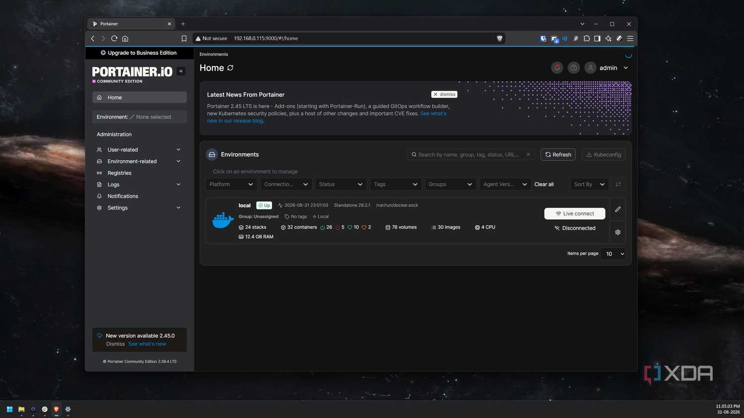This screenshot has width=744, height=418.
Task: Select Home in the sidebar
Action: tap(139, 98)
